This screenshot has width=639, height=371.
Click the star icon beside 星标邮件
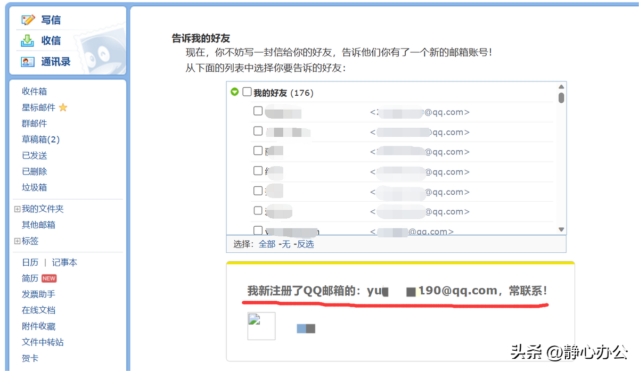click(x=63, y=108)
